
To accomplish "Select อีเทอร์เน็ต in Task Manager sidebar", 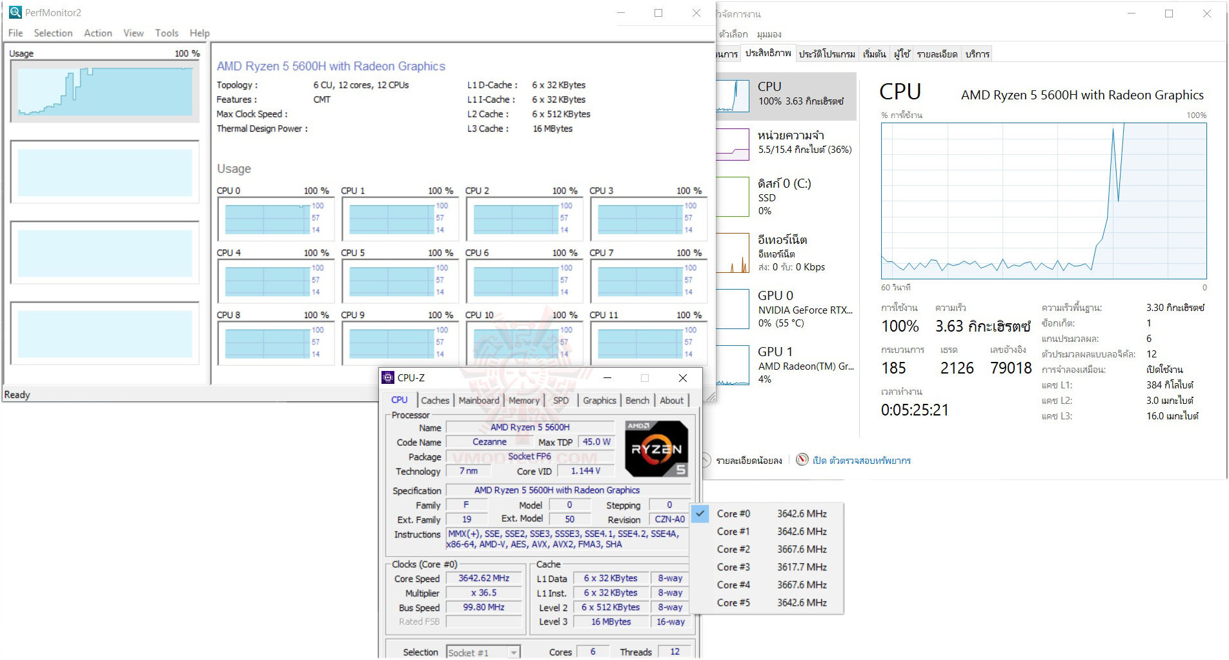I will [786, 253].
